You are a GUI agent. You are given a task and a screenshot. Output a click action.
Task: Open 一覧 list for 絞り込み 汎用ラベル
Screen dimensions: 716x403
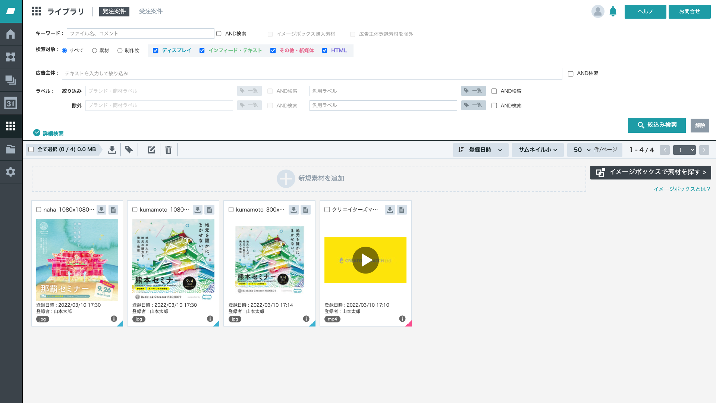[473, 91]
